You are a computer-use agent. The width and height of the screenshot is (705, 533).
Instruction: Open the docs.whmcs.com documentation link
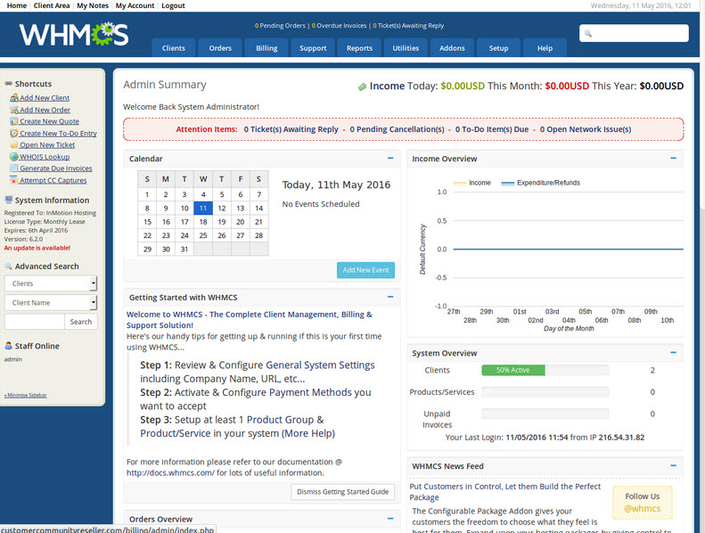pos(170,472)
